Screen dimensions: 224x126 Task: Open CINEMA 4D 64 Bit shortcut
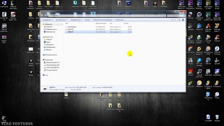click(199, 16)
